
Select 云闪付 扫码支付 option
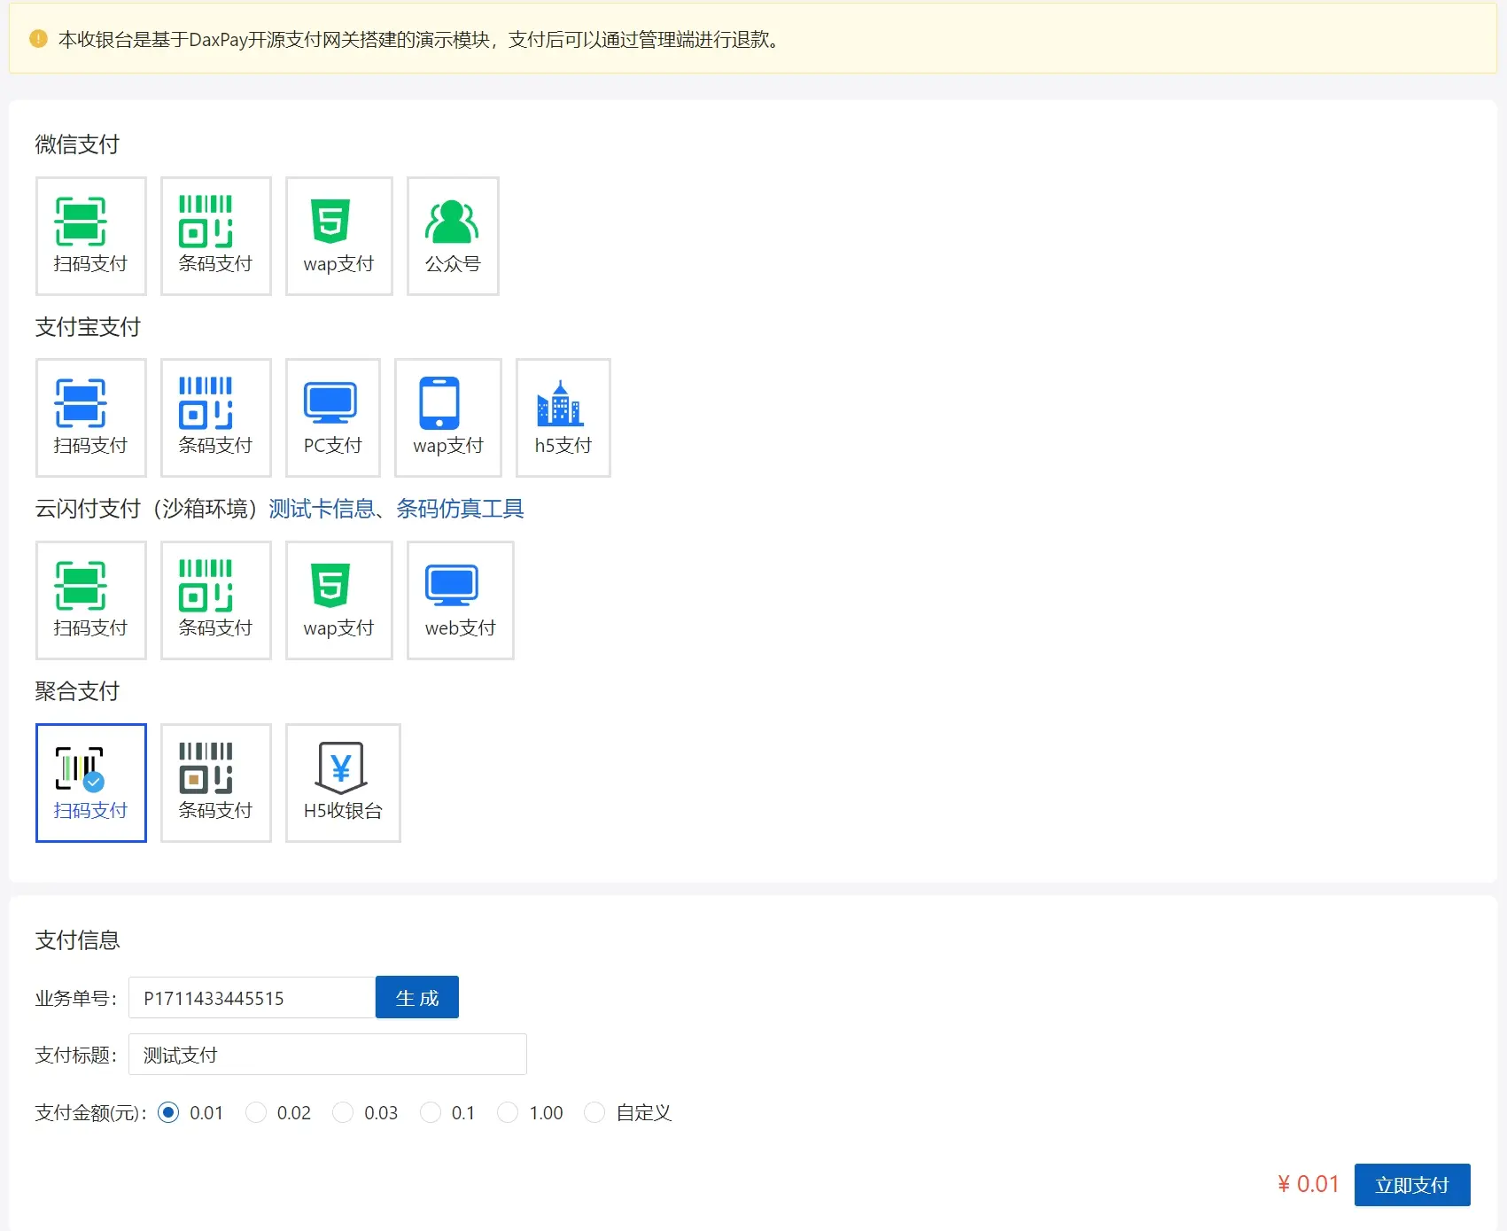coord(91,600)
